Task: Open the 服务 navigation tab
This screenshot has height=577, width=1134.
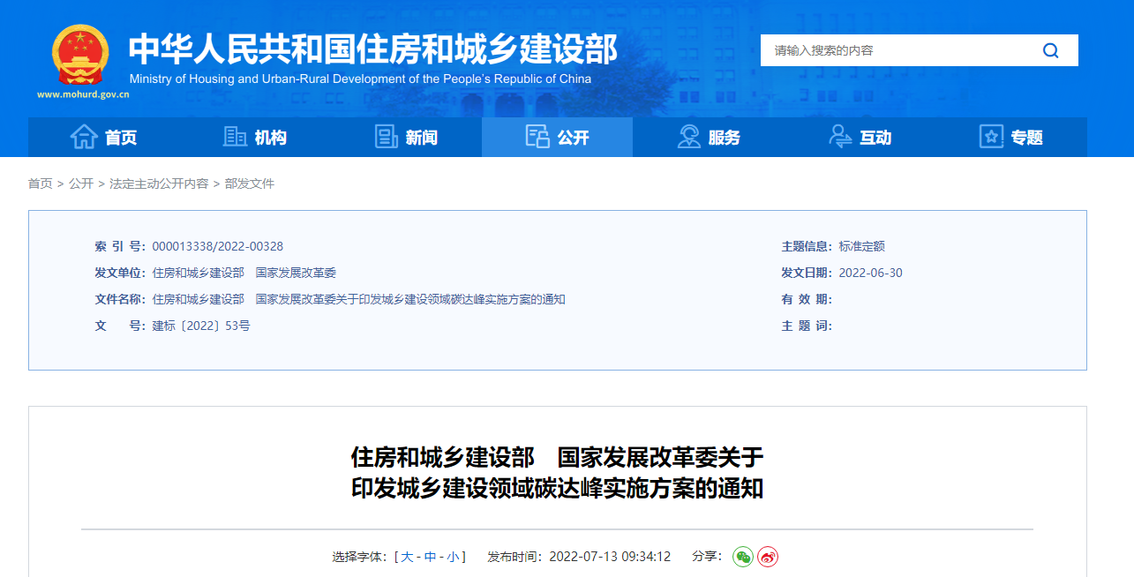Action: [x=709, y=137]
